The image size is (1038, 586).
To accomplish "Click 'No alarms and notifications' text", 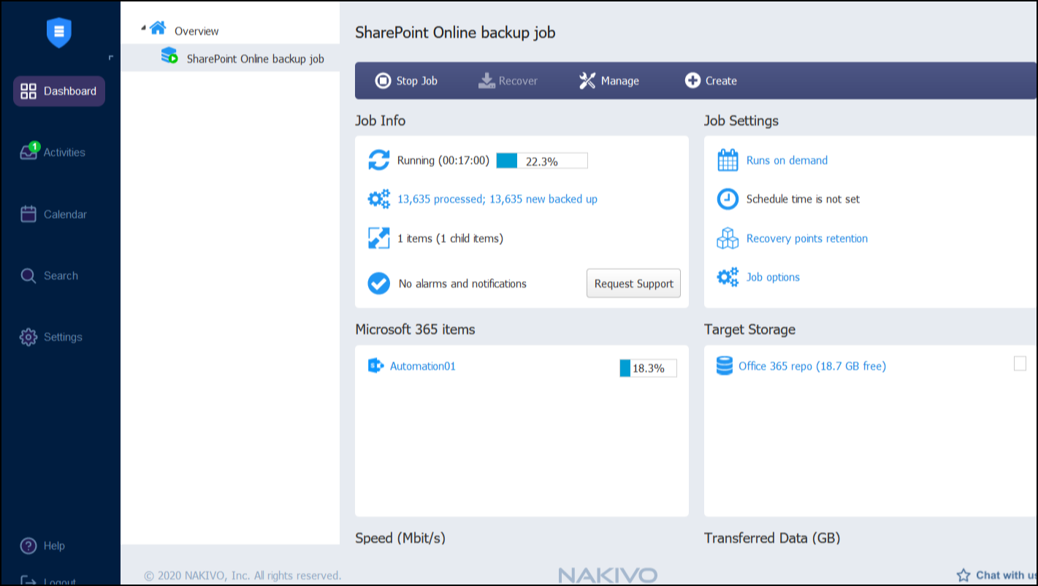I will [x=462, y=284].
